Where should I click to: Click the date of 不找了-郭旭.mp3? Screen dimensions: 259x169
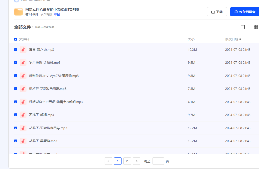(238, 115)
